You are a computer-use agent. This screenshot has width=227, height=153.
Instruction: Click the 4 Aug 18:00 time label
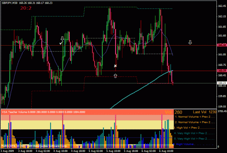point(78,151)
